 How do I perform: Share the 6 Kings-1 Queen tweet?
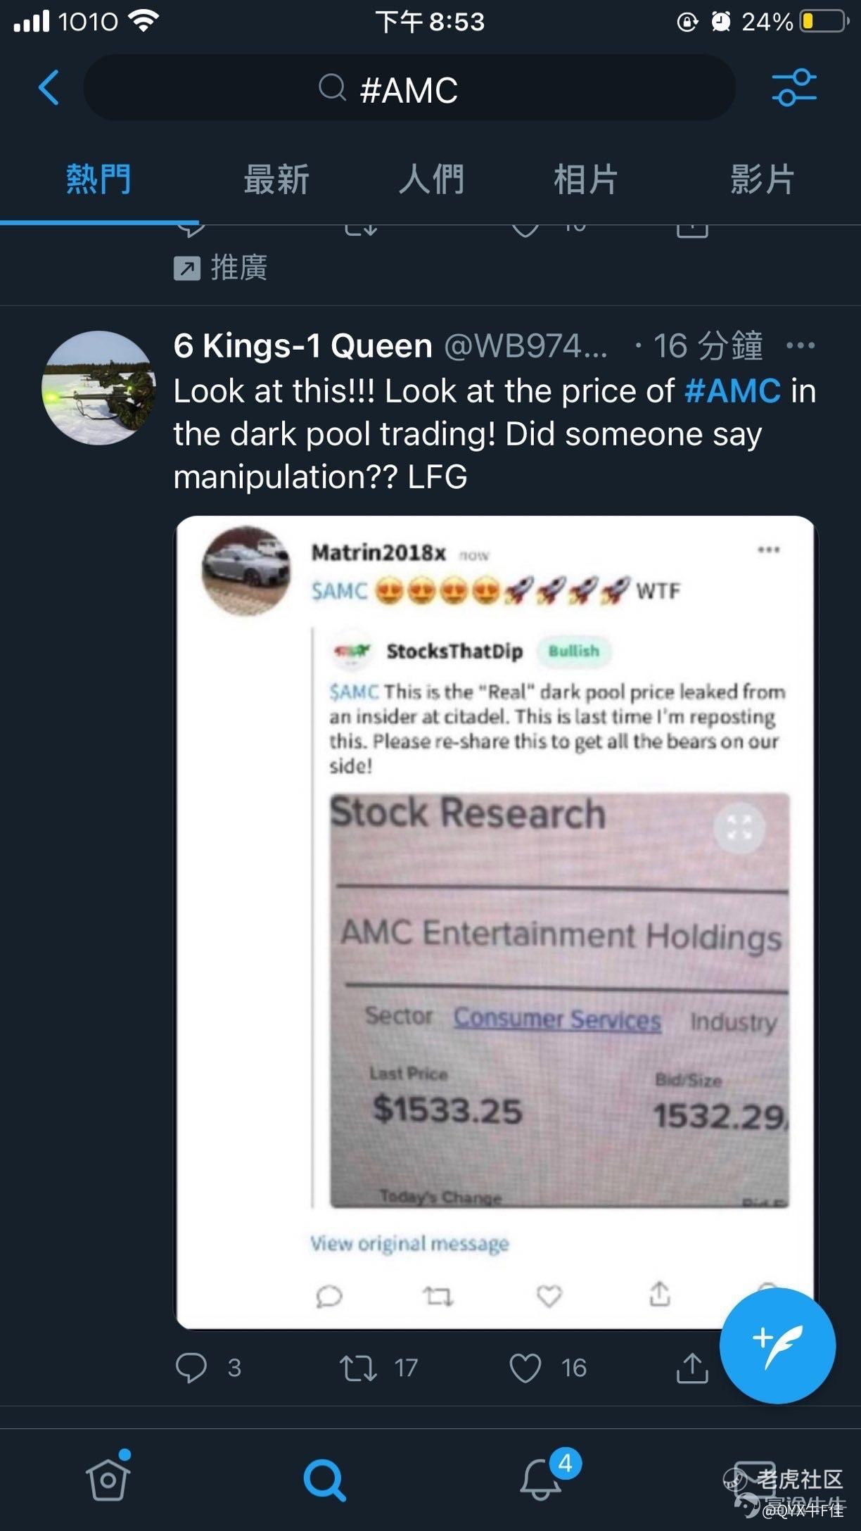(x=692, y=1367)
